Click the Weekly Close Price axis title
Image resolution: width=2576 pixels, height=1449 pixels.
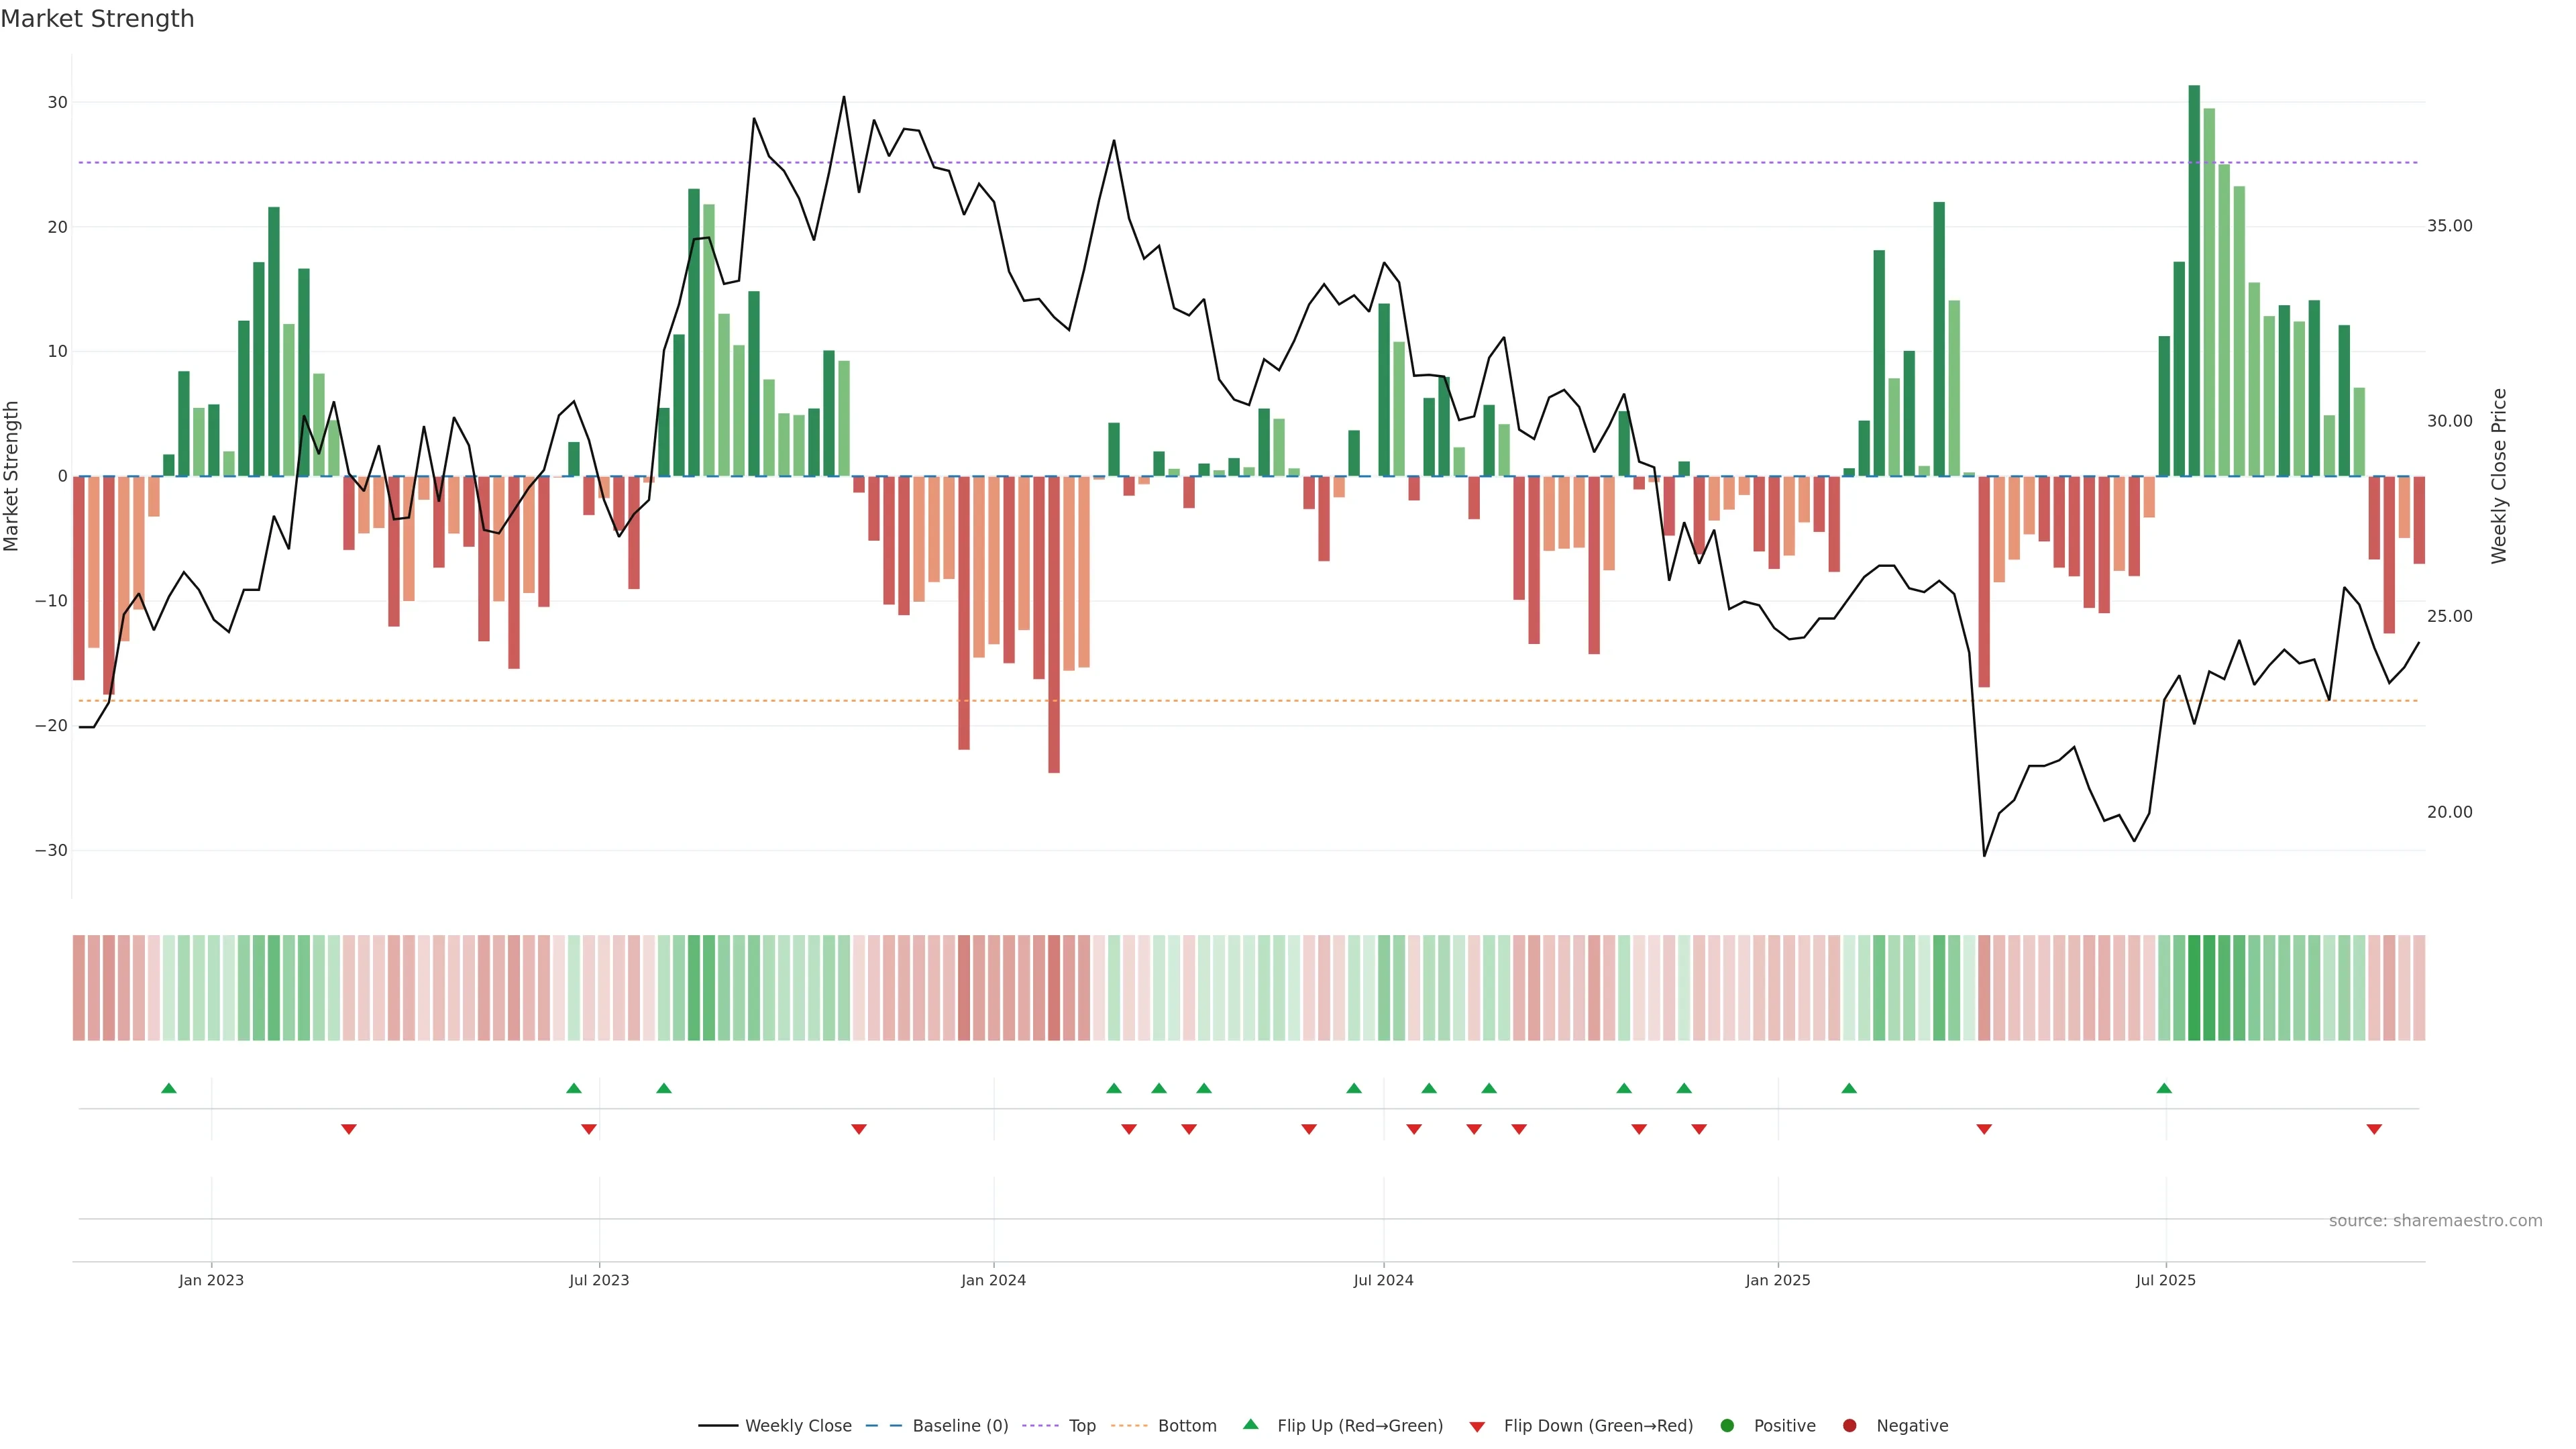point(2499,476)
